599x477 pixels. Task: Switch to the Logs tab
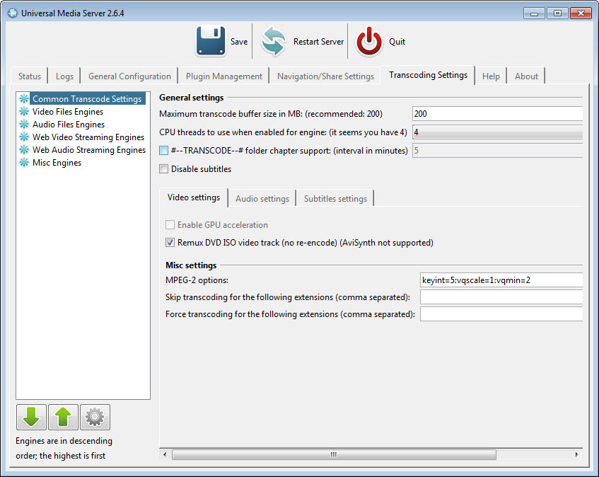click(x=64, y=76)
